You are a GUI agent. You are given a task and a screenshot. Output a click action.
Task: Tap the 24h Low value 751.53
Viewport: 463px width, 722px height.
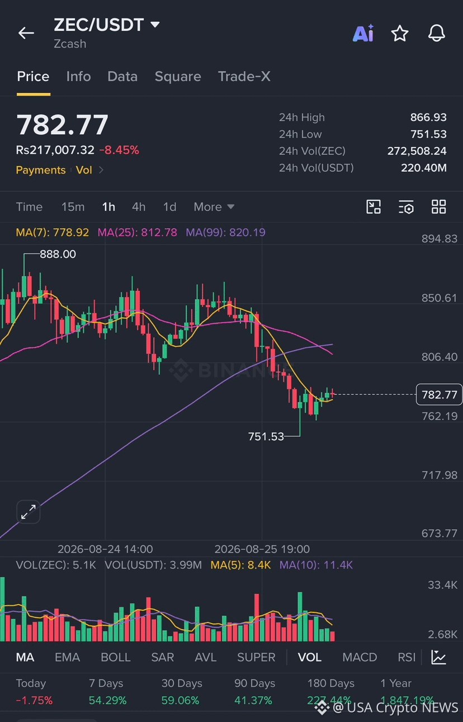[x=429, y=134]
